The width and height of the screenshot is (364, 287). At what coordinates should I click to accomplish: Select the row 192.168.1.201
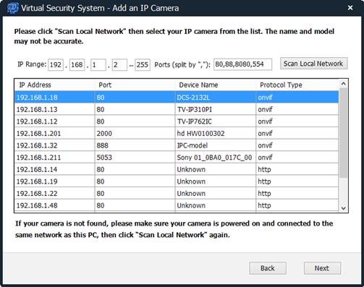(177, 133)
